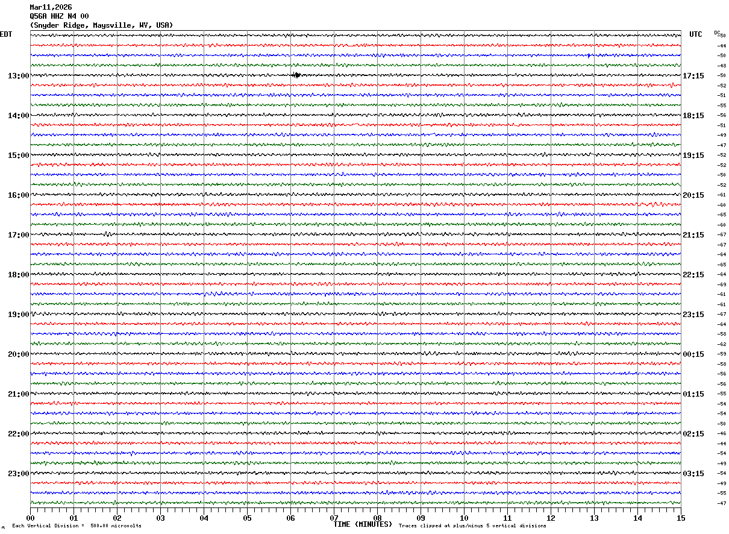Click minute tick label '02' on the x-axis
Screen dimensions: 729x534
click(x=117, y=518)
